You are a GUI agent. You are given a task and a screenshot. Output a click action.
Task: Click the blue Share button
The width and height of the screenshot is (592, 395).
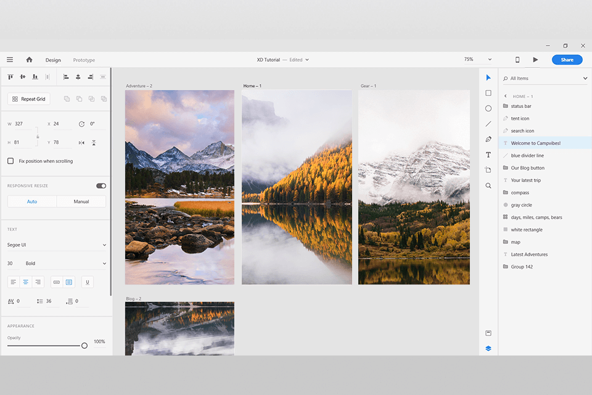(567, 60)
